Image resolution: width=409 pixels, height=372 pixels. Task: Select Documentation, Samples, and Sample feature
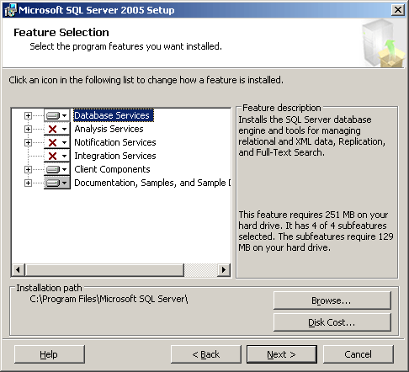coord(152,183)
